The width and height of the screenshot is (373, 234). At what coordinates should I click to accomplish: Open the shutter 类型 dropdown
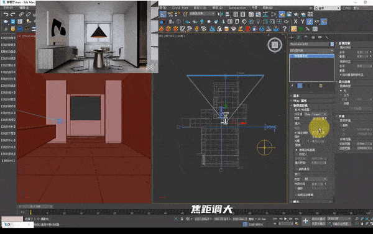point(316,179)
